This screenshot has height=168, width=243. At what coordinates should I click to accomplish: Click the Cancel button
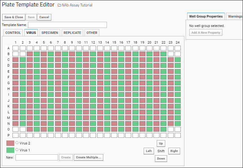point(44,17)
